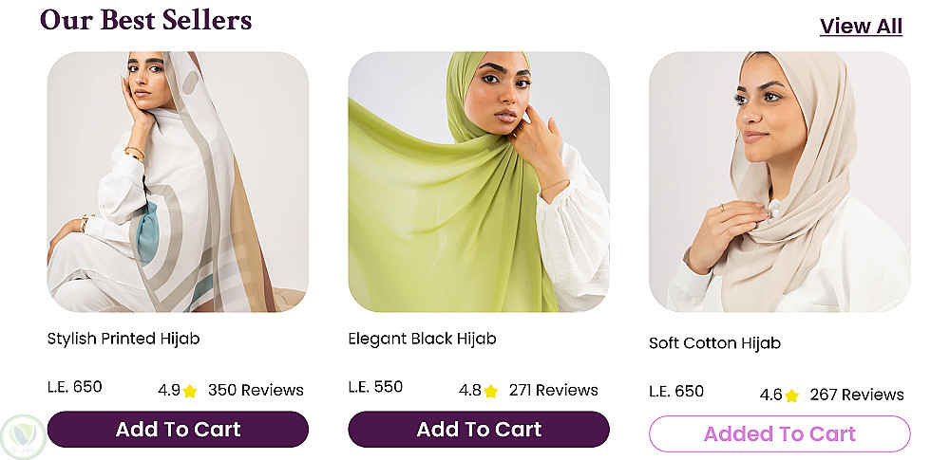Click the Elegant Black Hijab title

click(x=422, y=339)
